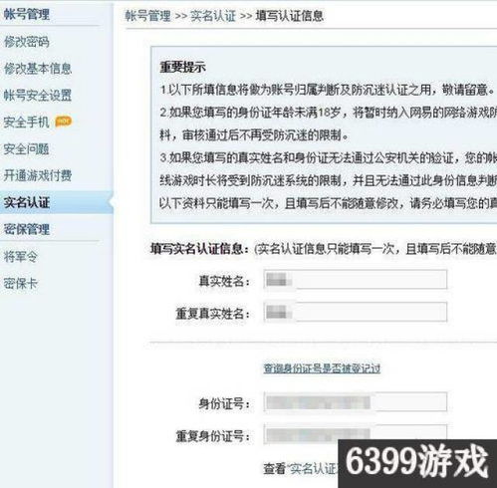Open 帐号安全设置 page
Image resolution: width=497 pixels, height=488 pixels.
click(x=38, y=96)
